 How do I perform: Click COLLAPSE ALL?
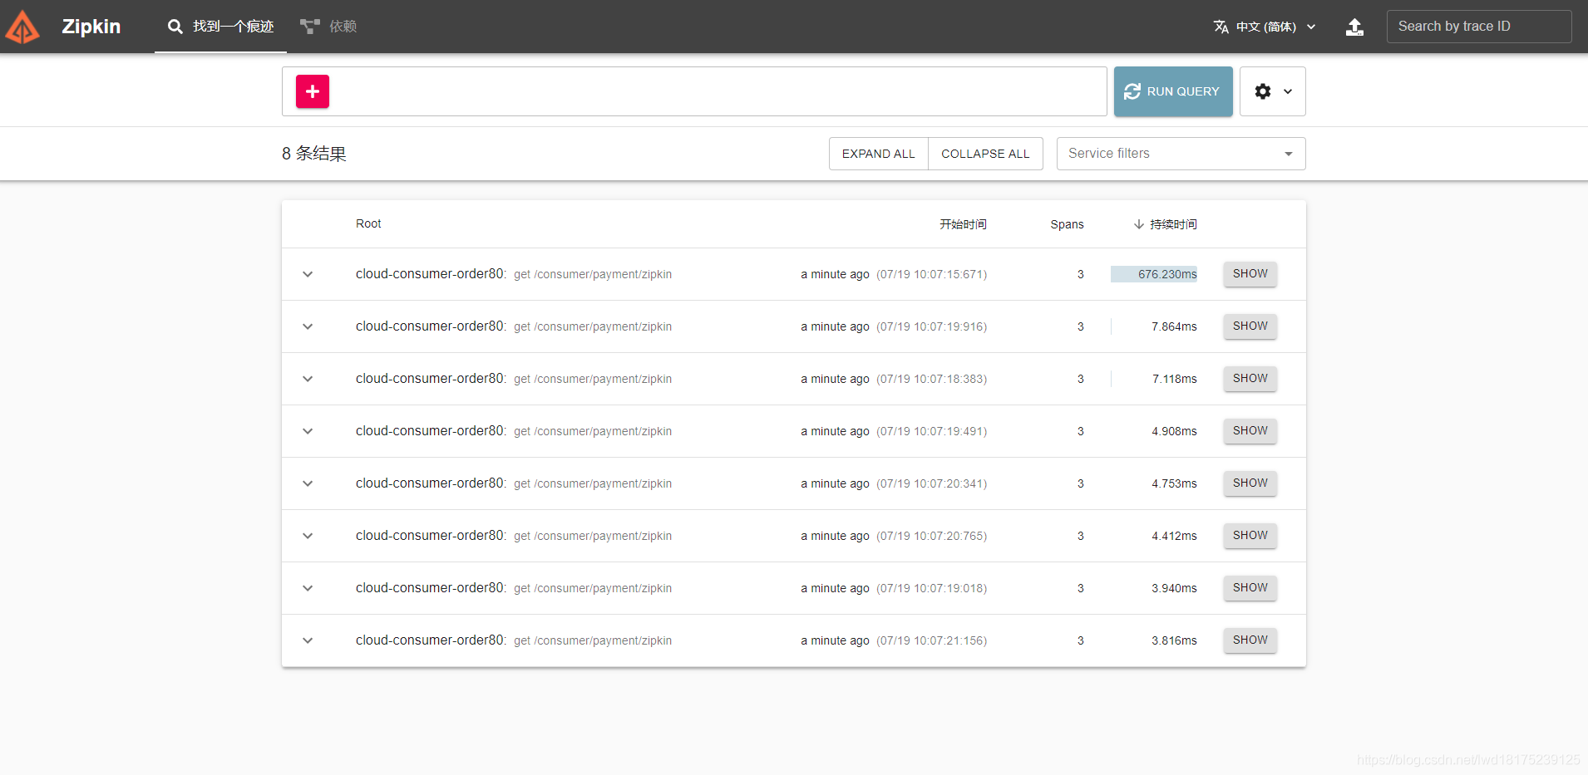[x=985, y=154]
